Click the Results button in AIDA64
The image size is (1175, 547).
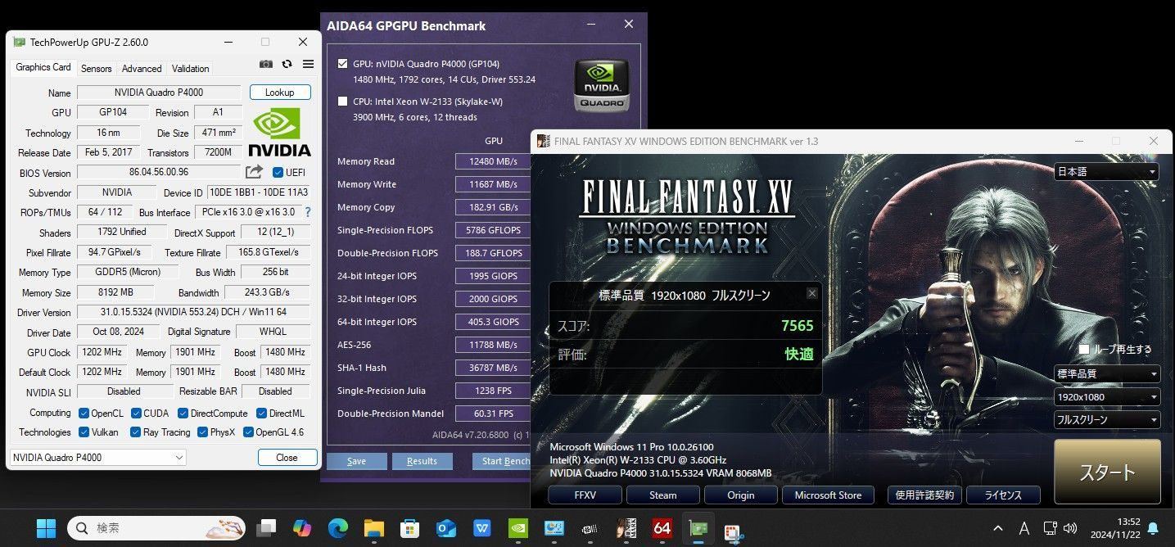[422, 461]
